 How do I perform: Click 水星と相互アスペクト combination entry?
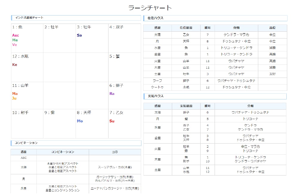(x=63, y=167)
